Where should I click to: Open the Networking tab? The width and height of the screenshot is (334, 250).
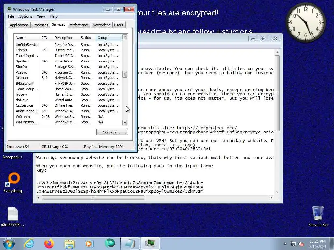[101, 25]
